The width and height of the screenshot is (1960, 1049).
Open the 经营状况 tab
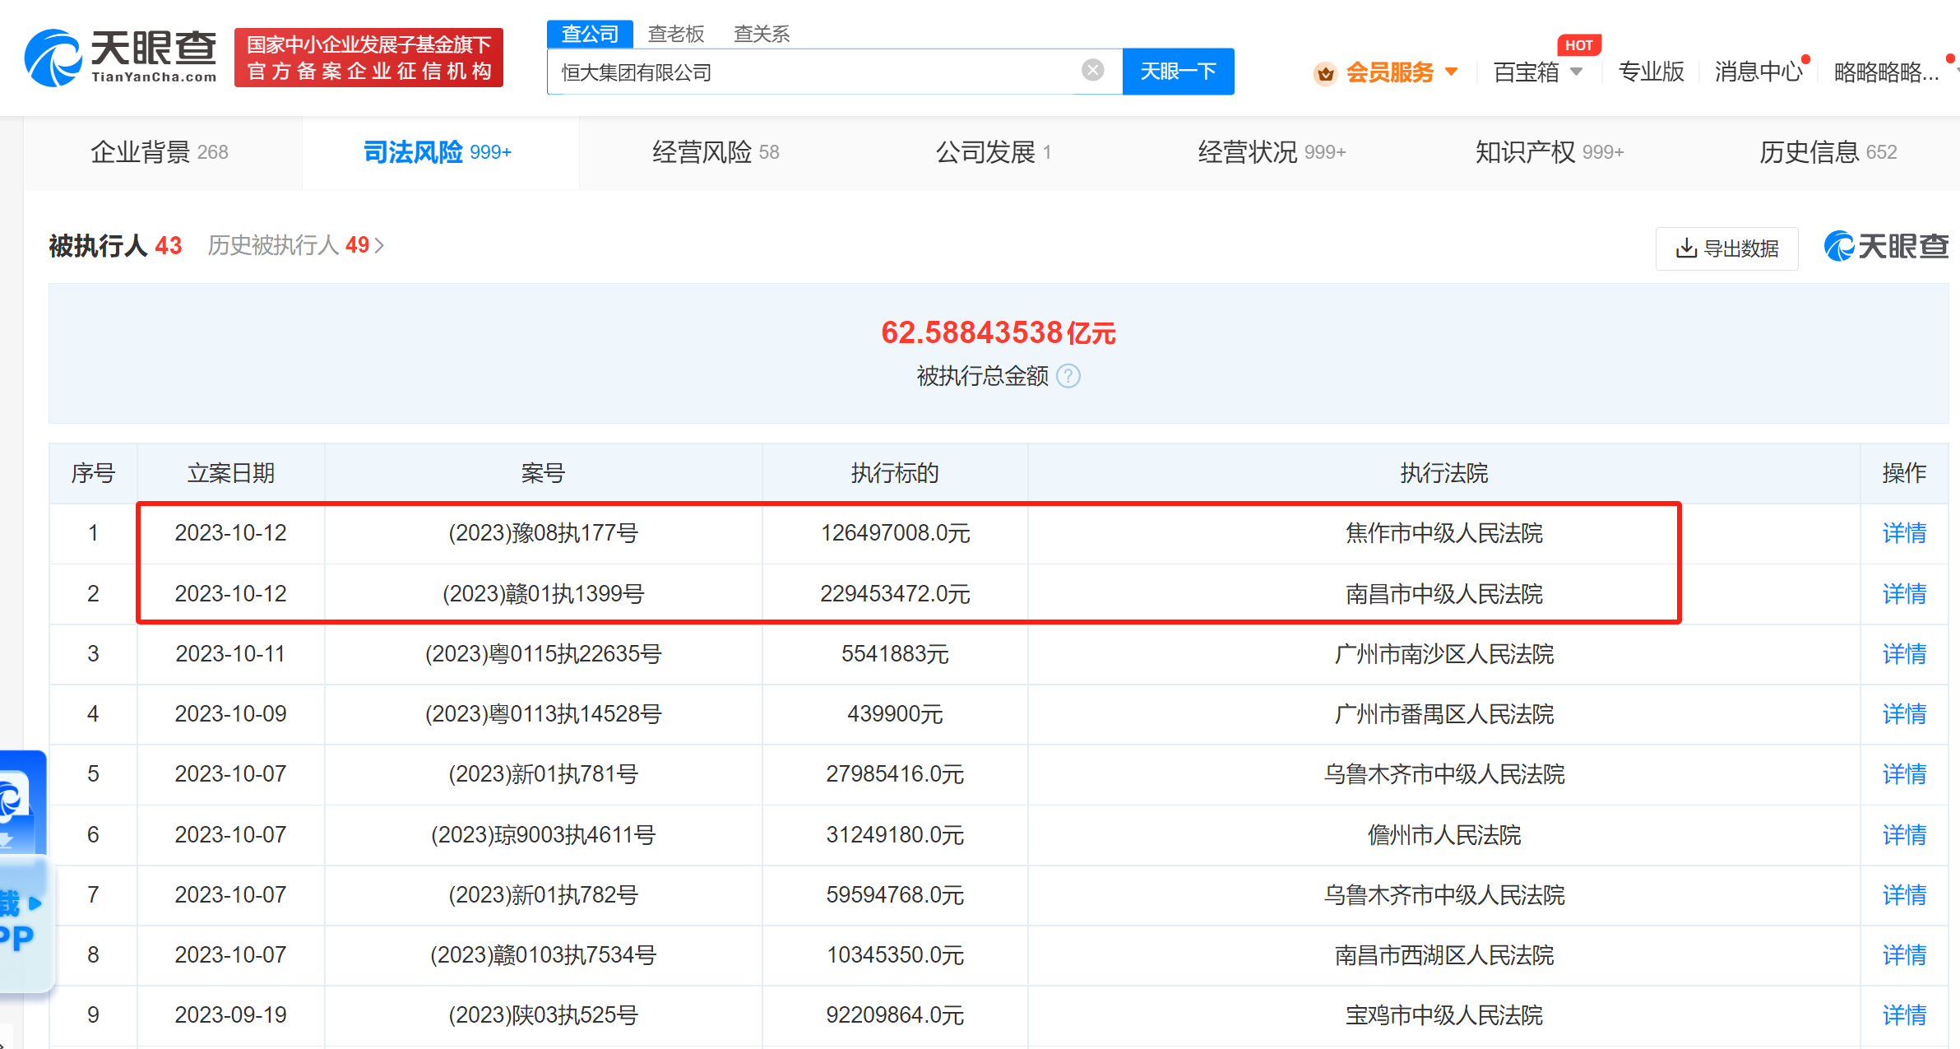1272,152
